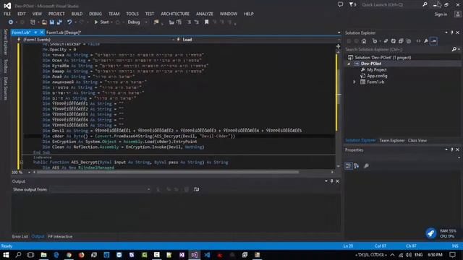Image resolution: width=463 pixels, height=260 pixels.
Task: Pin the Form1.vb editor tab
Action: pos(35,32)
